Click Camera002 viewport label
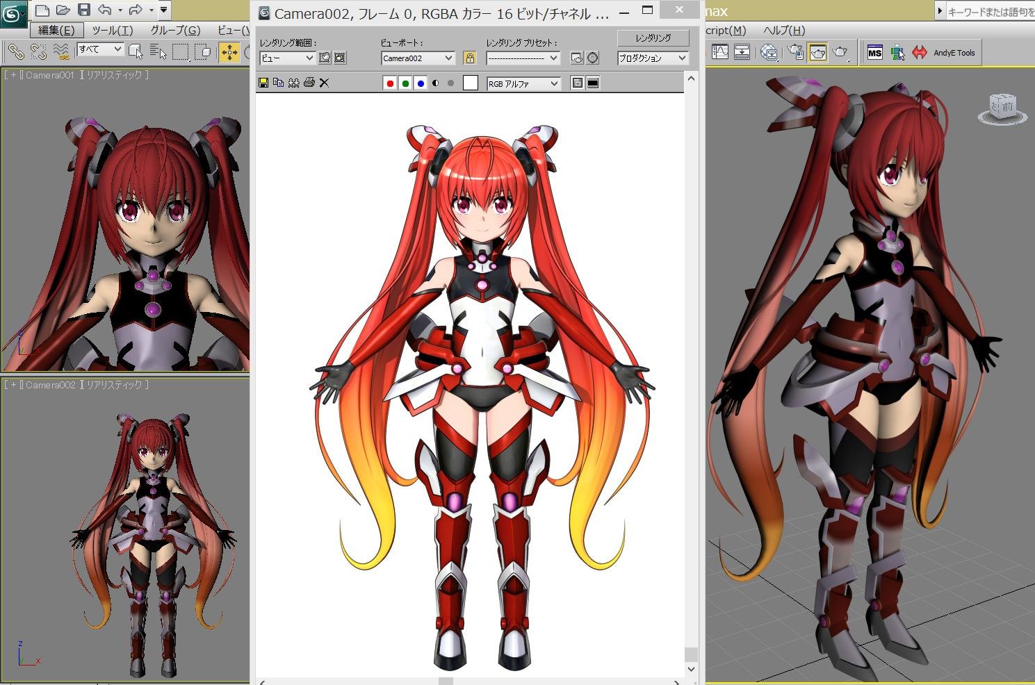The width and height of the screenshot is (1035, 685). 50,384
